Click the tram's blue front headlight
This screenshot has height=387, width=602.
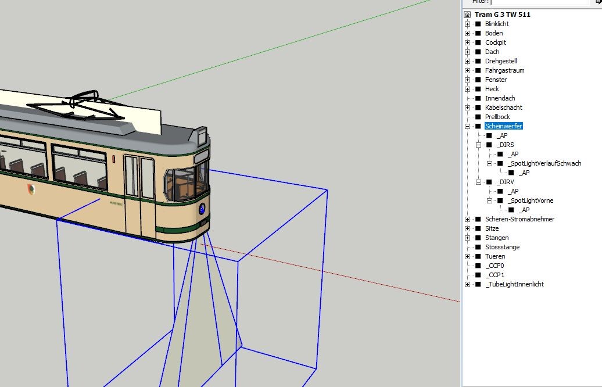202,210
